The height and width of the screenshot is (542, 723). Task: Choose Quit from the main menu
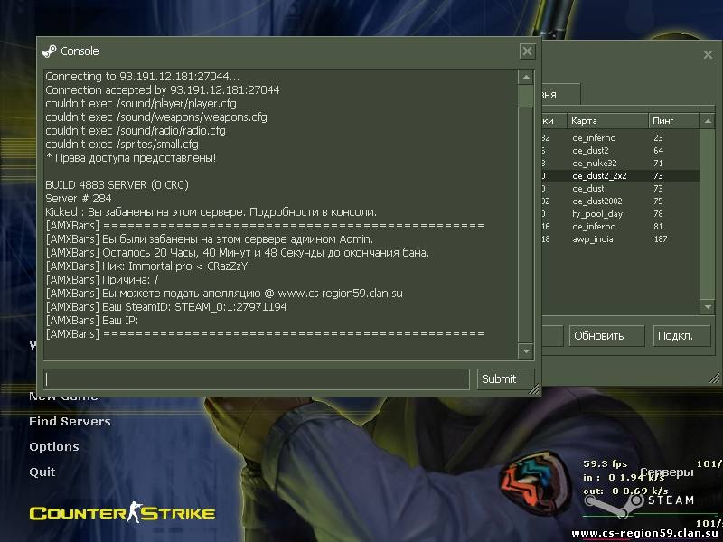[42, 472]
